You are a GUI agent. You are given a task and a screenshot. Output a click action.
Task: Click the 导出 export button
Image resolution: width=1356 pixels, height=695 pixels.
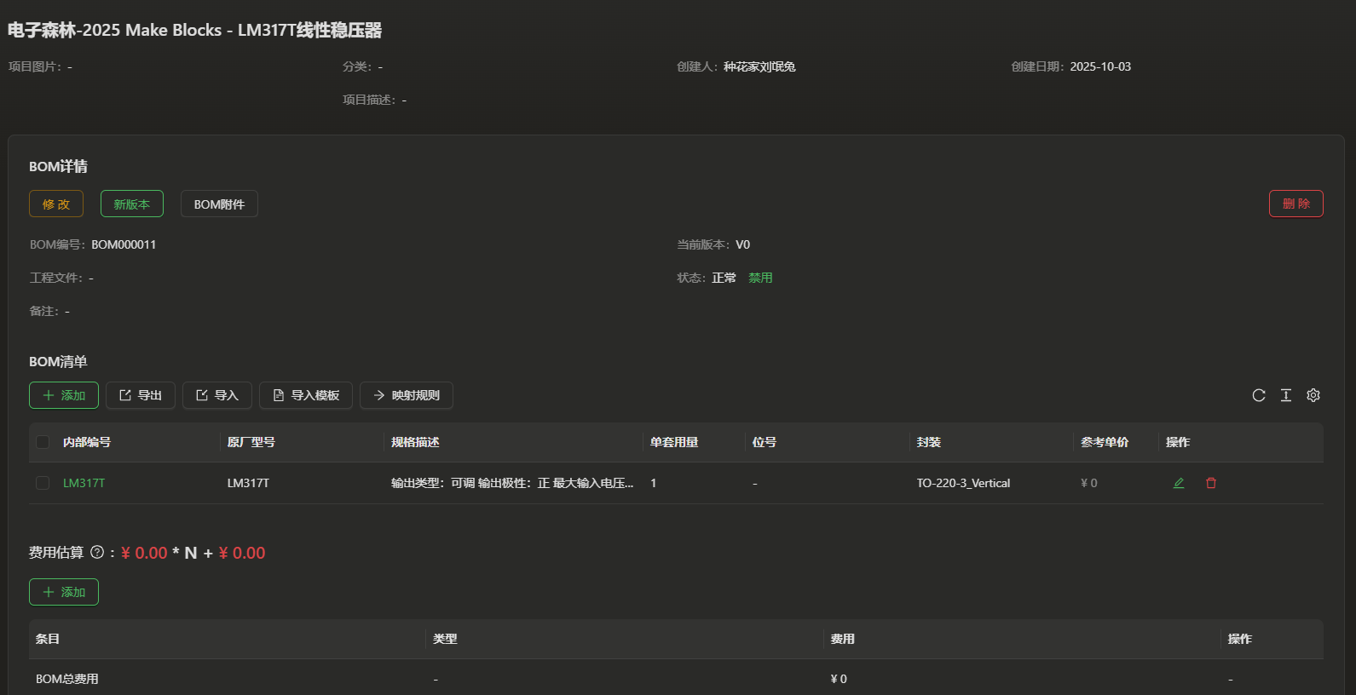pyautogui.click(x=141, y=395)
